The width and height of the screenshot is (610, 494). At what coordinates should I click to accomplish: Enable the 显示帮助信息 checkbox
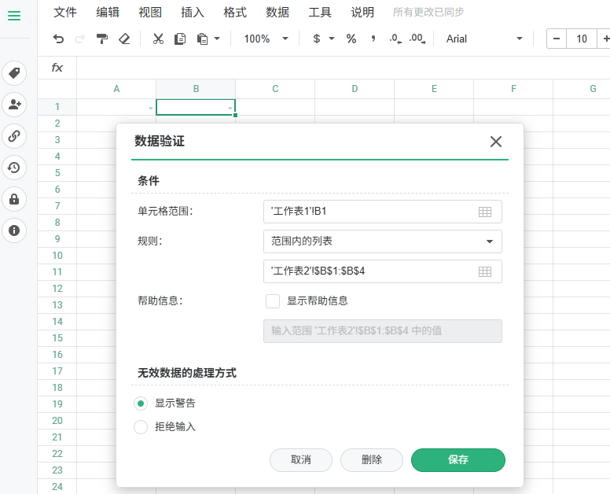273,300
